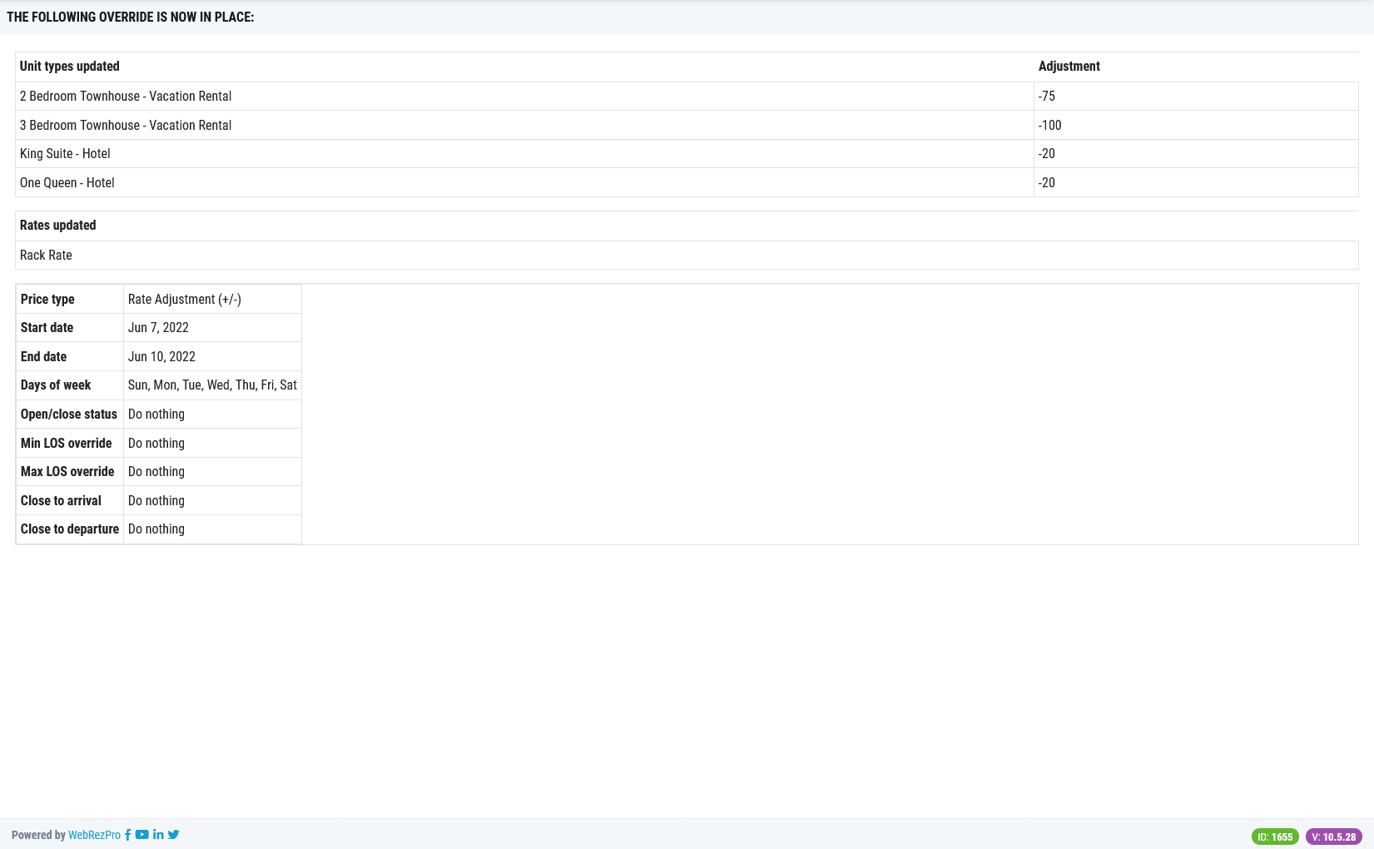Select the 3 Bedroom Townhouse row
This screenshot has height=849, width=1374.
click(126, 125)
